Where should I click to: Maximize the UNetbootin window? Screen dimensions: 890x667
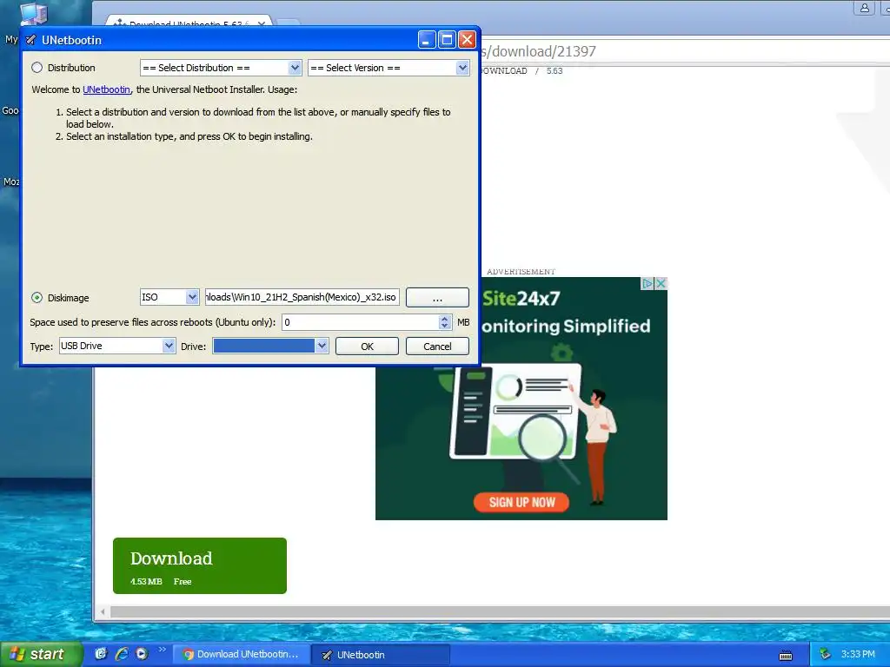[x=447, y=39]
